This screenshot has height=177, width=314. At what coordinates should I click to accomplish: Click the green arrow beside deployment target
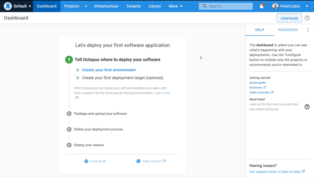77,78
